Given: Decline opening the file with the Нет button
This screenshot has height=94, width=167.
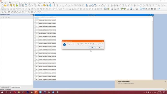Looking at the screenshot, I should pyautogui.click(x=99, y=48).
